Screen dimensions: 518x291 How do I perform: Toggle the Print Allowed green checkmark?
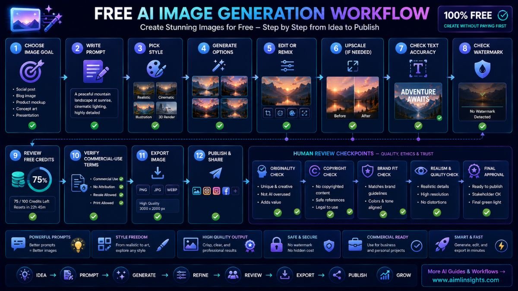pyautogui.click(x=121, y=203)
